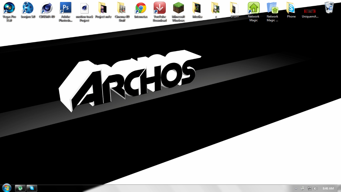Select the boujou 5.0 desktop shortcut
This screenshot has height=192, width=341.
[28, 10]
